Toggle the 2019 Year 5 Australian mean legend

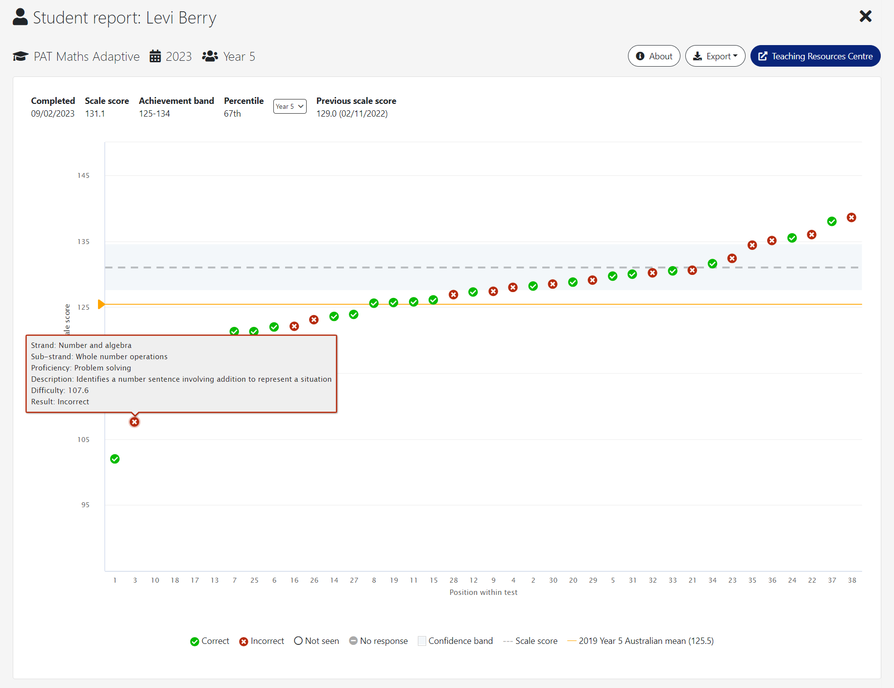pos(640,641)
